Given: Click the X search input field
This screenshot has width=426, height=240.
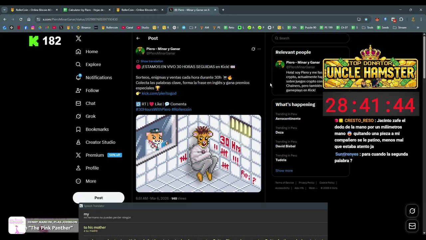Looking at the screenshot, I should 311,38.
